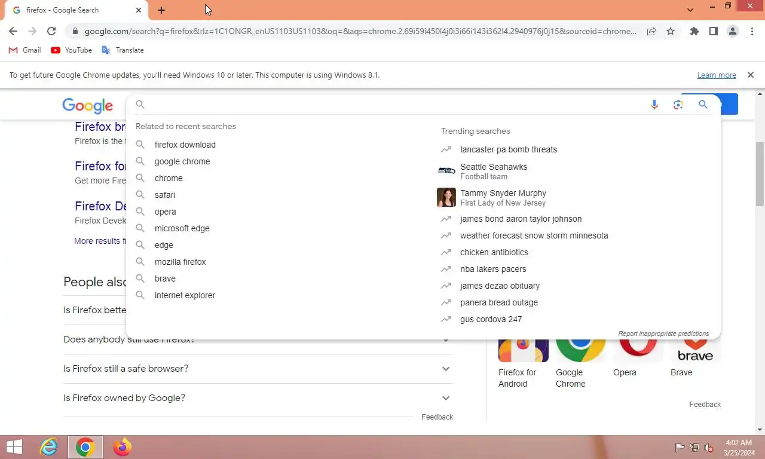Open the Windows Start button
Screen dimensions: 765x459
(x=14, y=447)
